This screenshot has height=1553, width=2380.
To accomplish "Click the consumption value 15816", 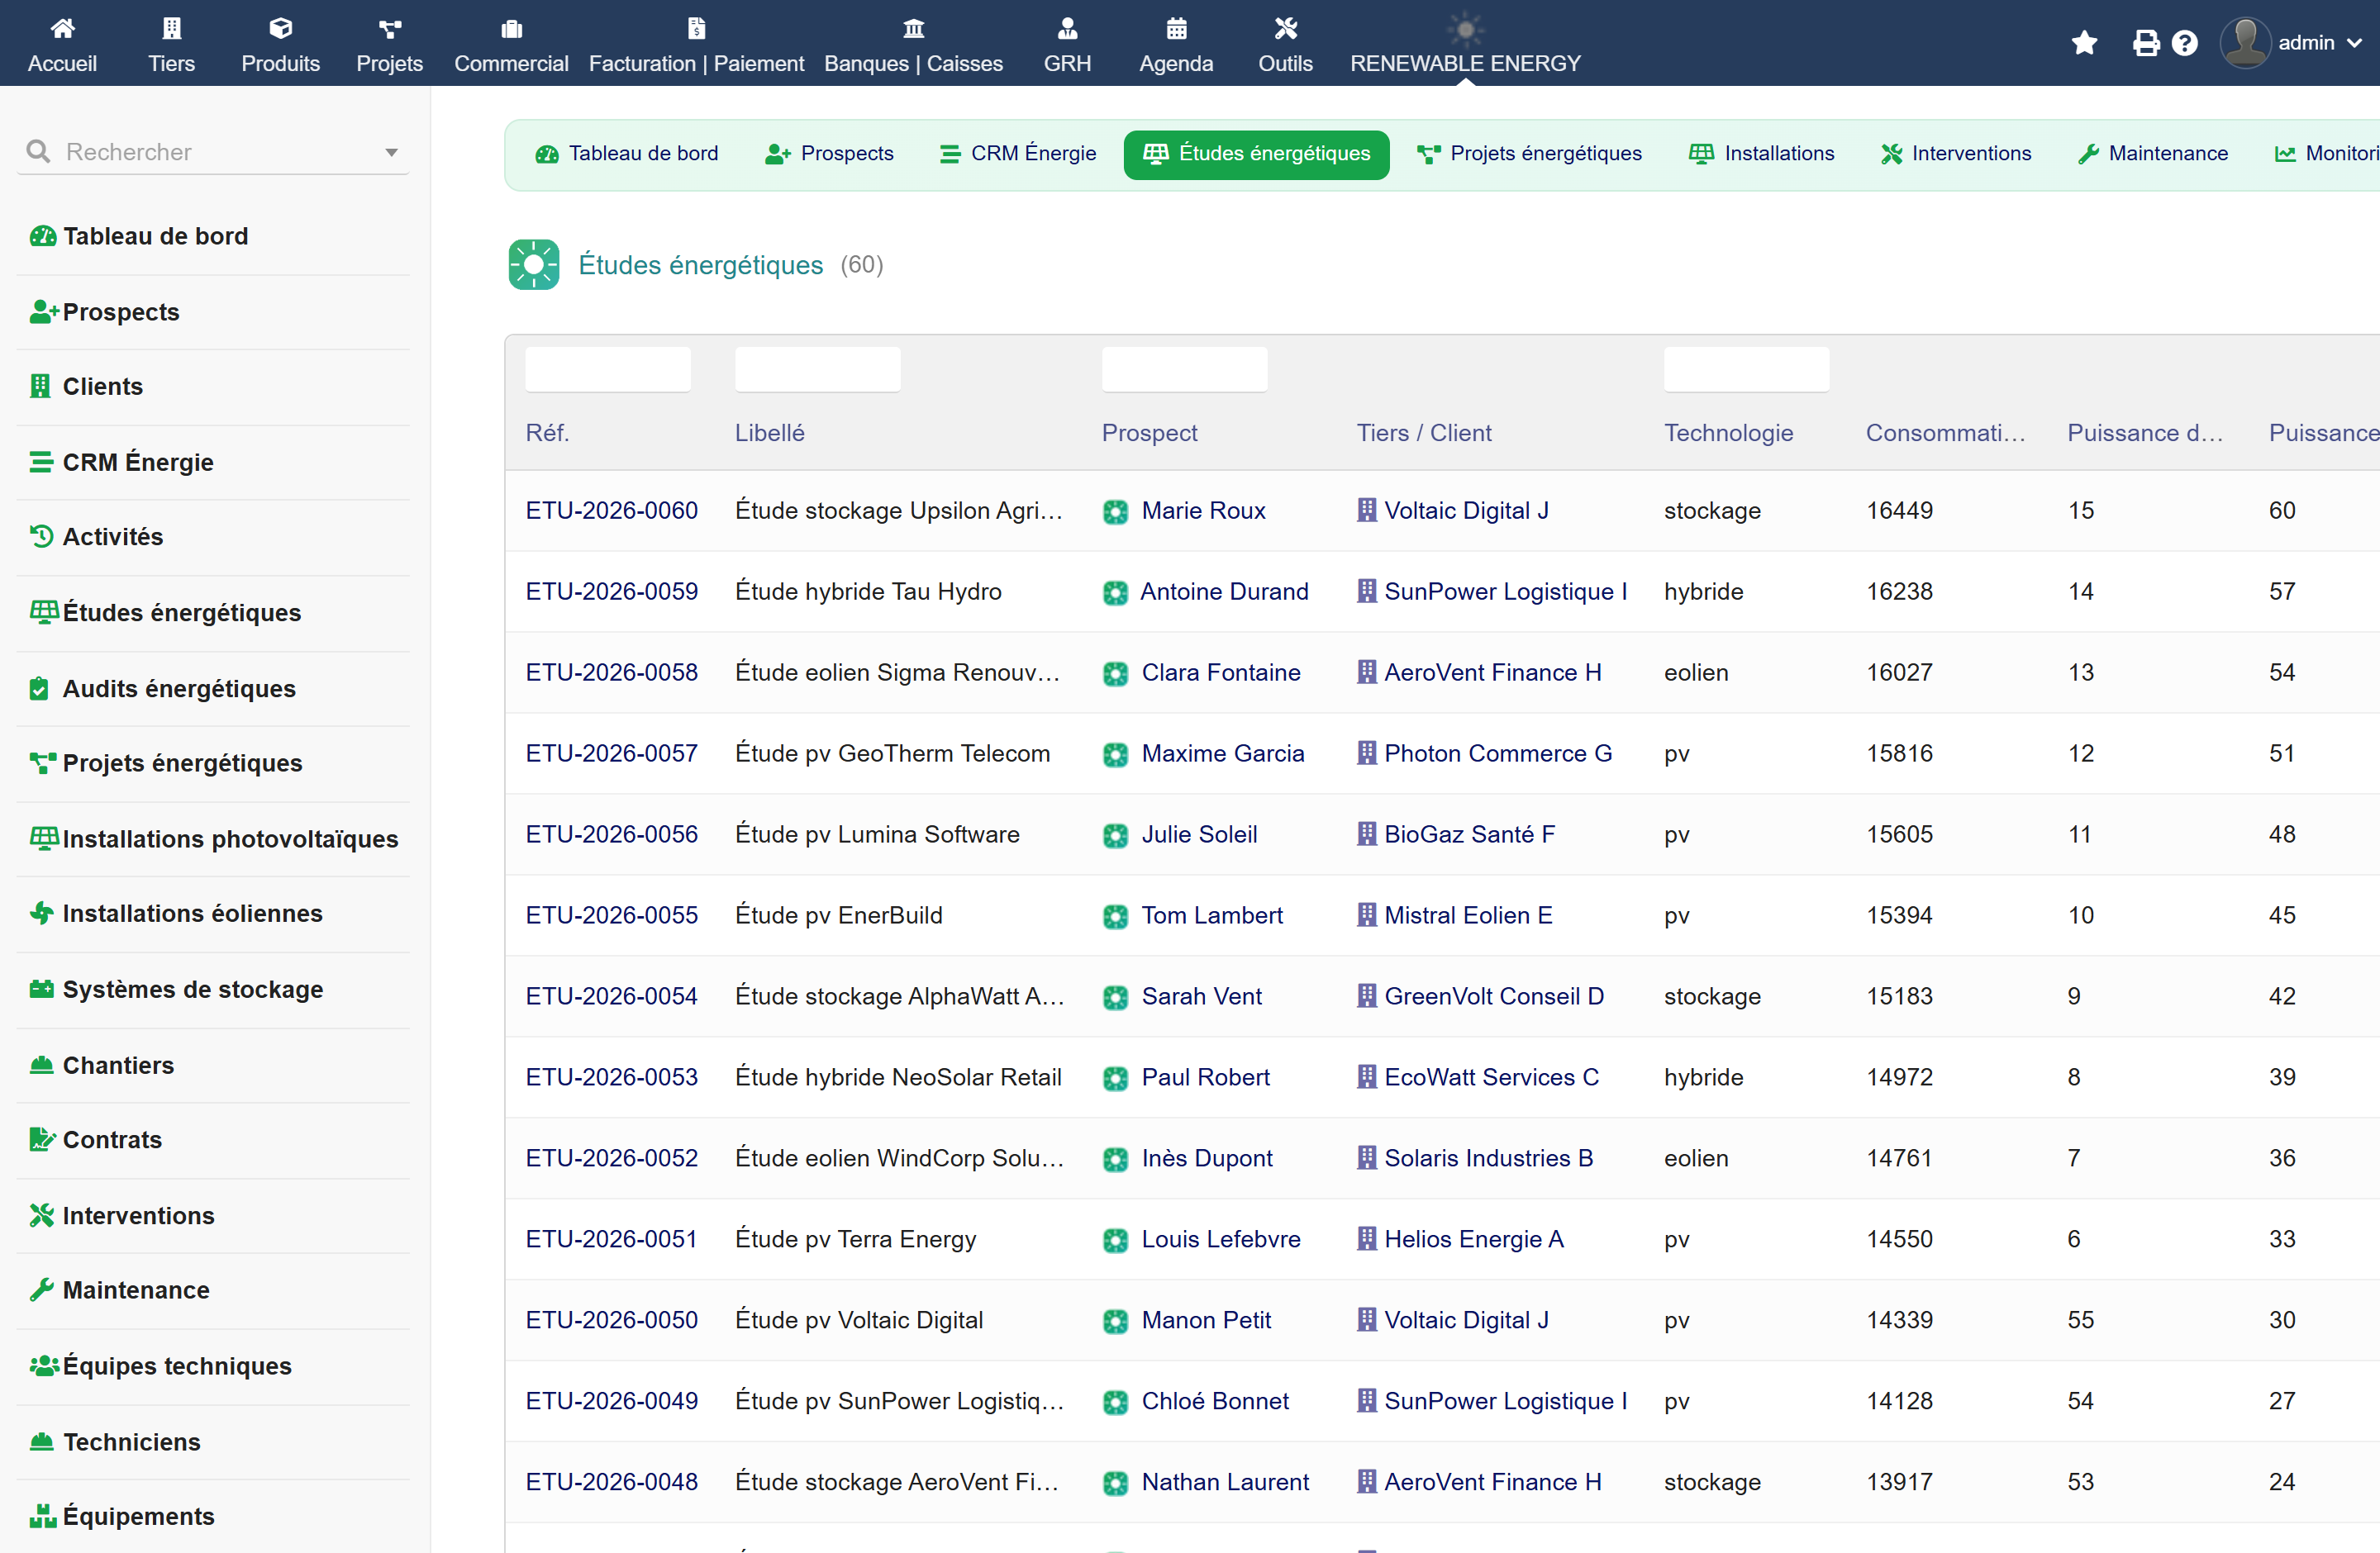I will coord(1899,753).
